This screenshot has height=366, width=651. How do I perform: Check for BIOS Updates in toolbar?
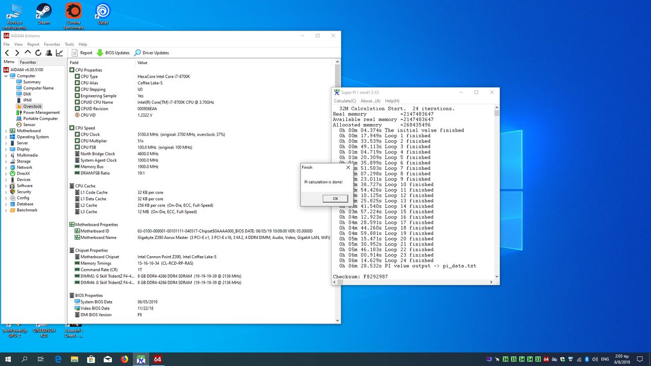(113, 53)
